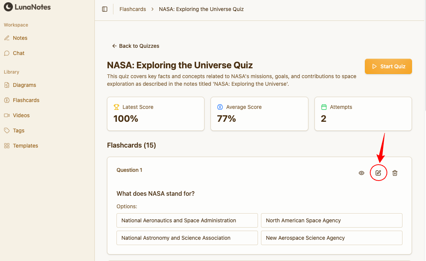Click the Videos camera icon in sidebar

point(7,115)
